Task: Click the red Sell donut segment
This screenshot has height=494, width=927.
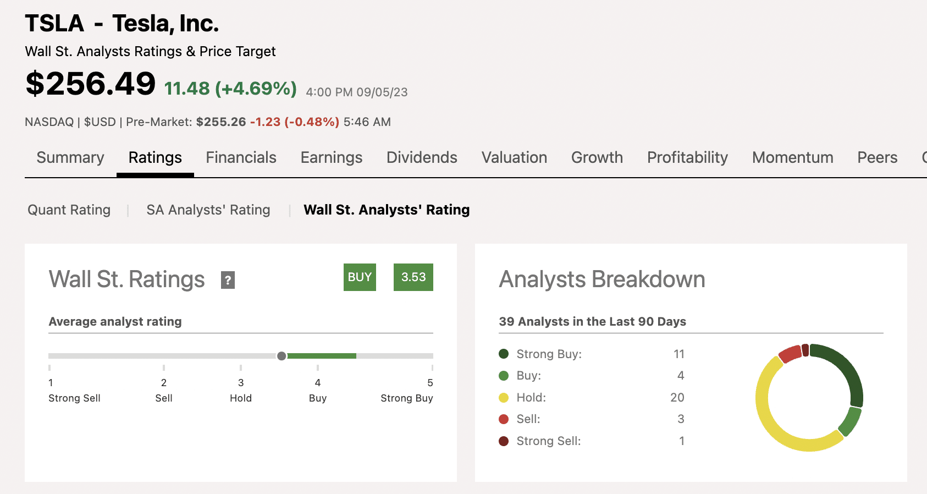Action: click(x=790, y=354)
